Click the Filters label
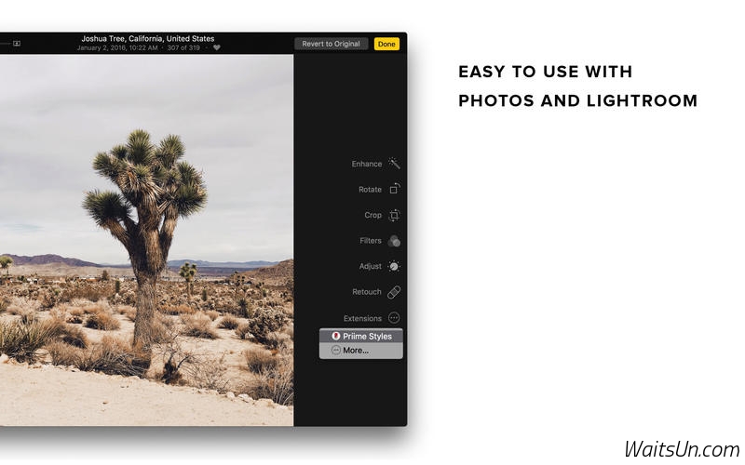 point(371,241)
